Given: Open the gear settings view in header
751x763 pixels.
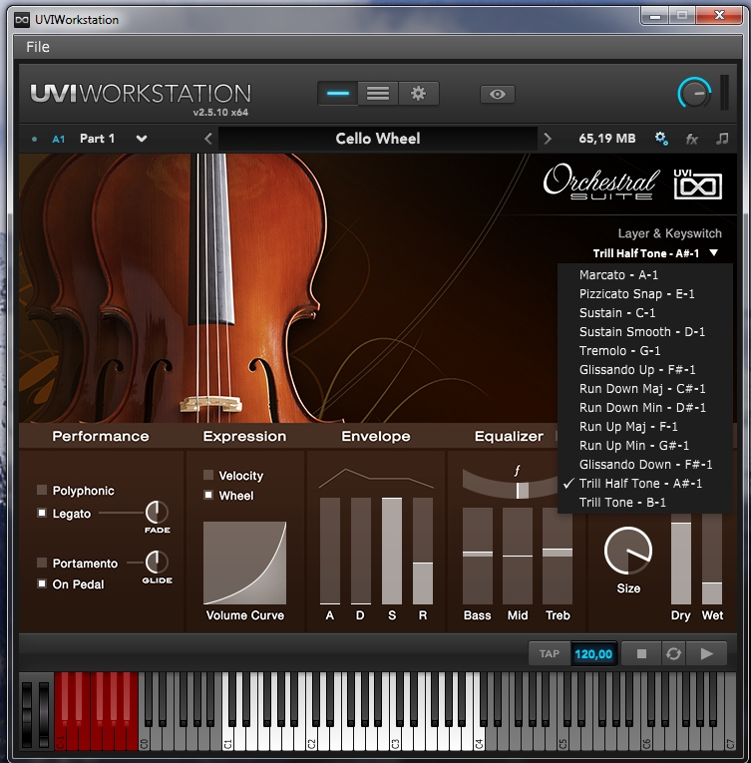Looking at the screenshot, I should (418, 94).
